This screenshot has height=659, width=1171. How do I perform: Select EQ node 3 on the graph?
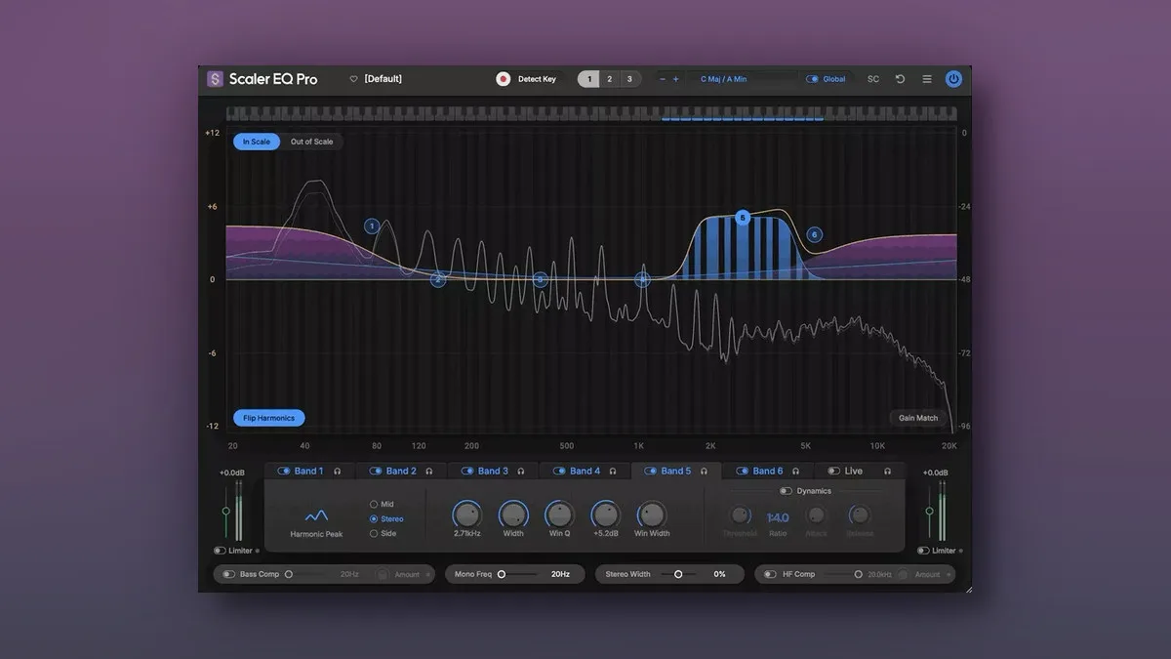click(541, 280)
